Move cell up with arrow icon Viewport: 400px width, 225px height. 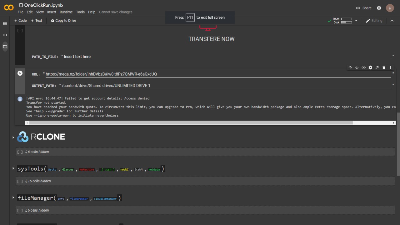click(350, 67)
